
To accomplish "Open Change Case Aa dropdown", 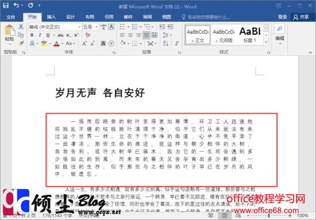I will point(70,43).
